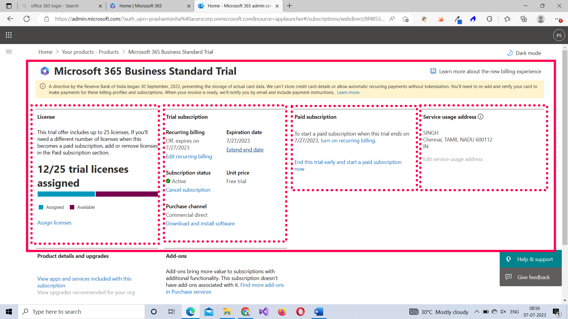
Task: Toggle Dark mode
Action: (x=524, y=53)
